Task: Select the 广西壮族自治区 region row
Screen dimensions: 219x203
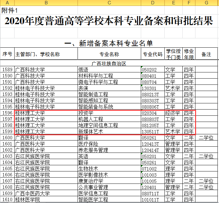Action: click(109, 63)
